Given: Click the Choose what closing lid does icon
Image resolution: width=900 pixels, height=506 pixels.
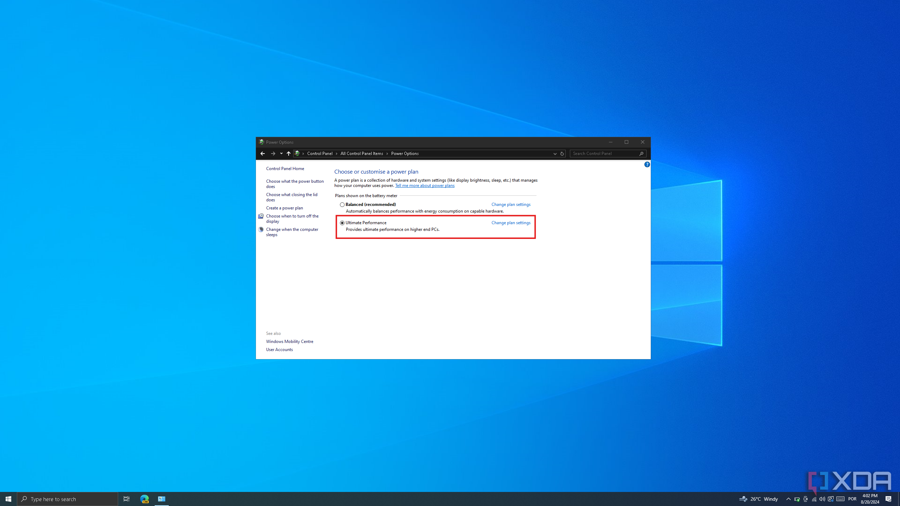Looking at the screenshot, I should point(291,196).
